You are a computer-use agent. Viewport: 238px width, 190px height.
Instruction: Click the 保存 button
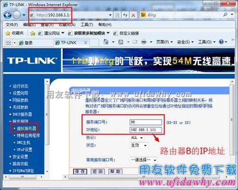coord(80,171)
